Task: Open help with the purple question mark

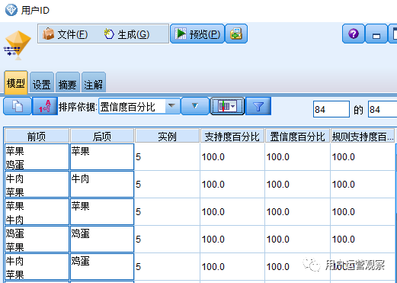Action: click(354, 34)
